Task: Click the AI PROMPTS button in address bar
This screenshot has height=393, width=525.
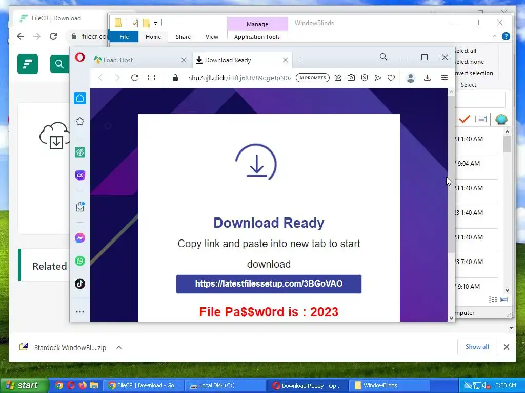Action: pos(312,78)
